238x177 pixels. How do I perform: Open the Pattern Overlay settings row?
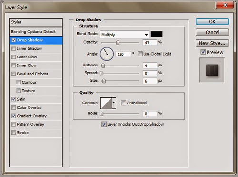pos(36,124)
